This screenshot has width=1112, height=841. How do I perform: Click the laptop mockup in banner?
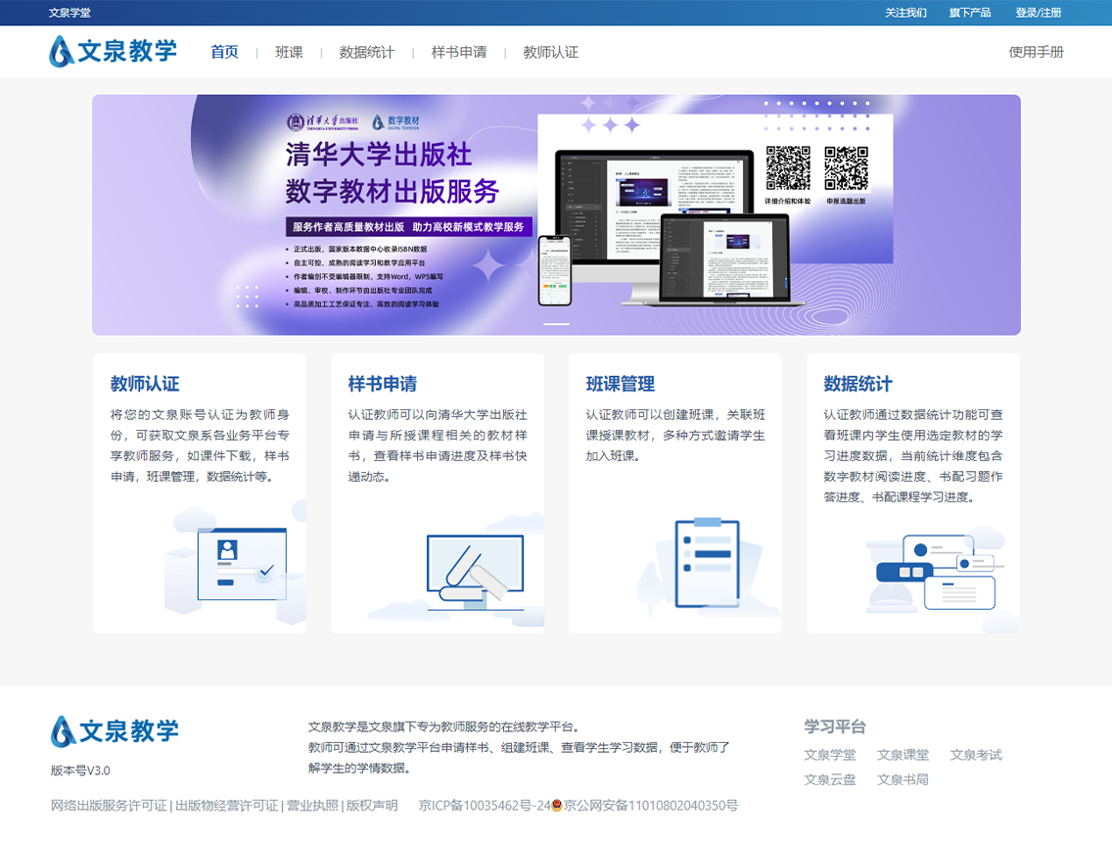coord(724,258)
